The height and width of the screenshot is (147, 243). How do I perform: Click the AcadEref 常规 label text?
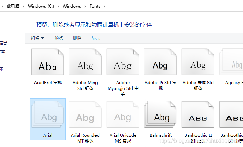48,83
